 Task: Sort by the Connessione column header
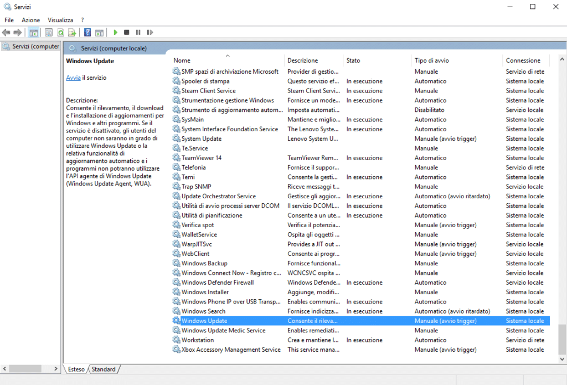pyautogui.click(x=526, y=60)
